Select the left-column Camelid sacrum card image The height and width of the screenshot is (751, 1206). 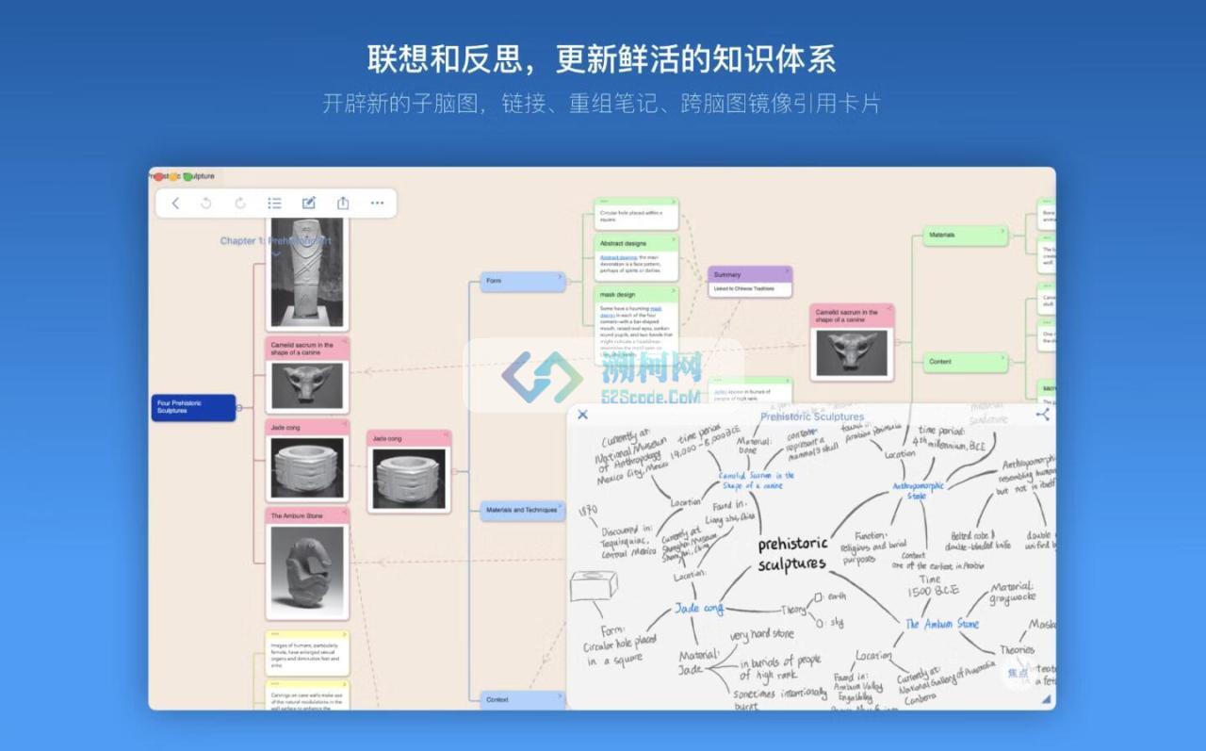tap(306, 384)
